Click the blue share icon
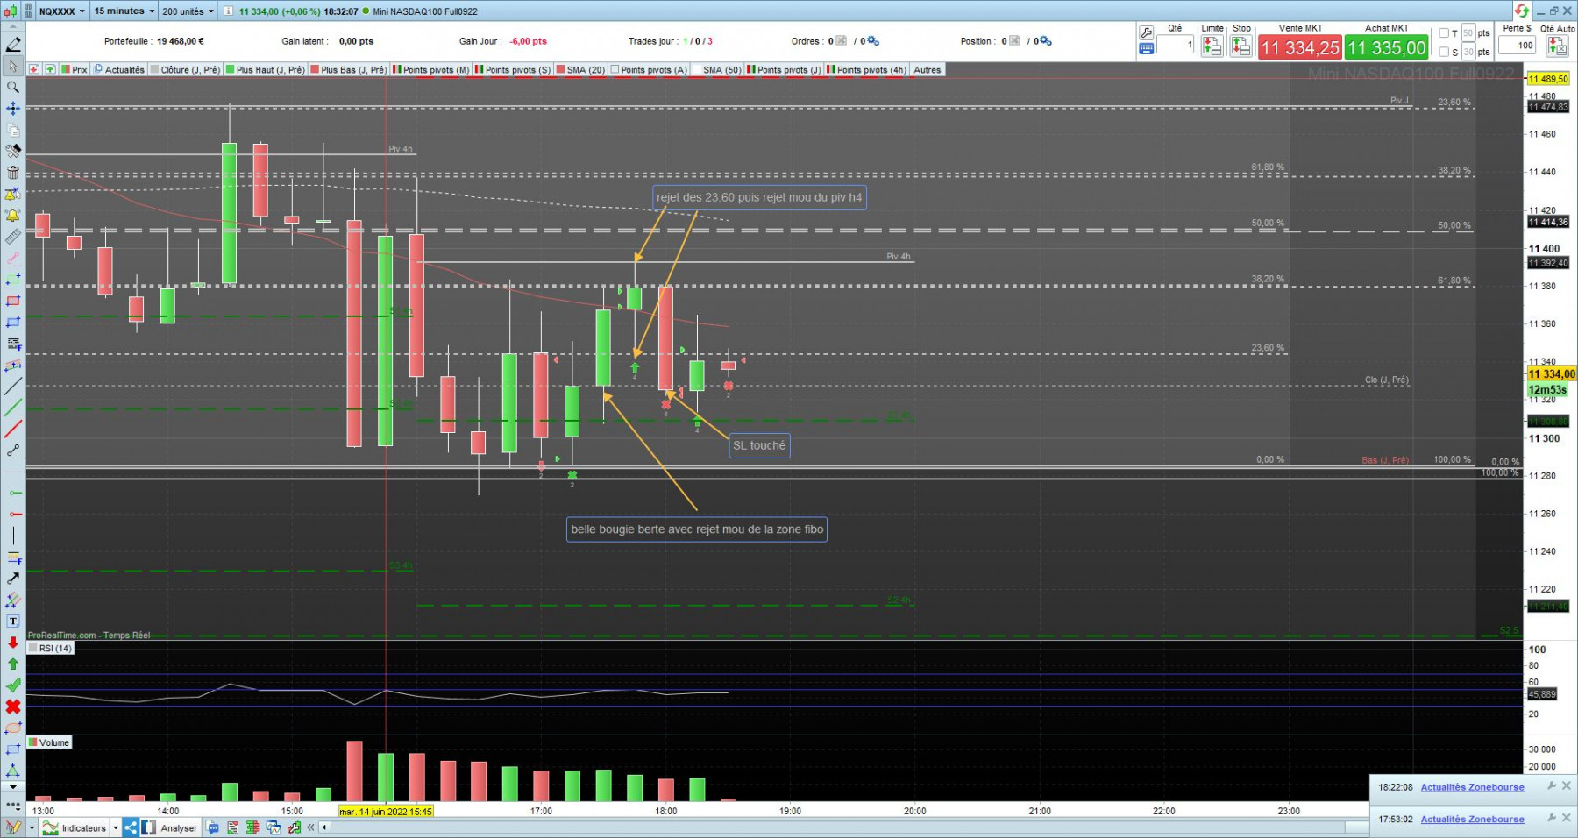This screenshot has width=1578, height=838. click(131, 827)
